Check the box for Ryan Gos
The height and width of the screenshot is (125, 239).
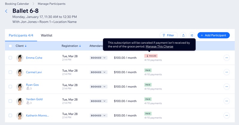point(10,86)
